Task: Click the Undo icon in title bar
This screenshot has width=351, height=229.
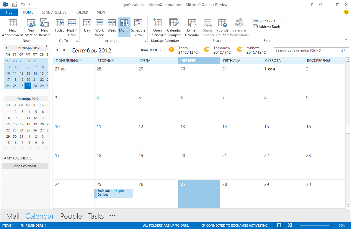Action: tap(23, 4)
